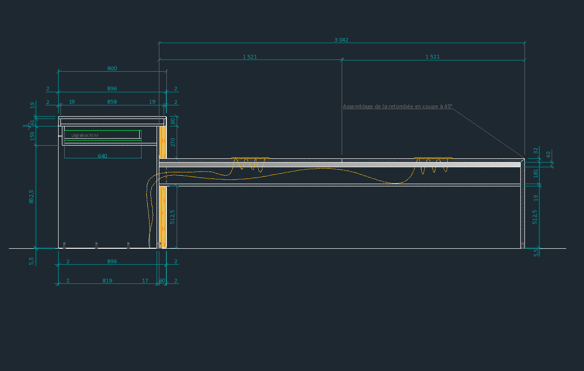This screenshot has height=371, width=584.
Task: Click the 17 dimension in bottom row
Action: click(145, 281)
